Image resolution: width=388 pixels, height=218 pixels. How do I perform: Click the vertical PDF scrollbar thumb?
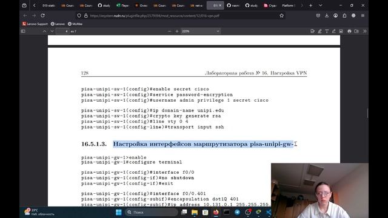[367, 113]
